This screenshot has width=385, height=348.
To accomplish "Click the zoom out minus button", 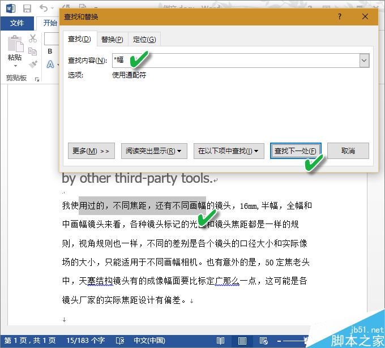I will [279, 341].
